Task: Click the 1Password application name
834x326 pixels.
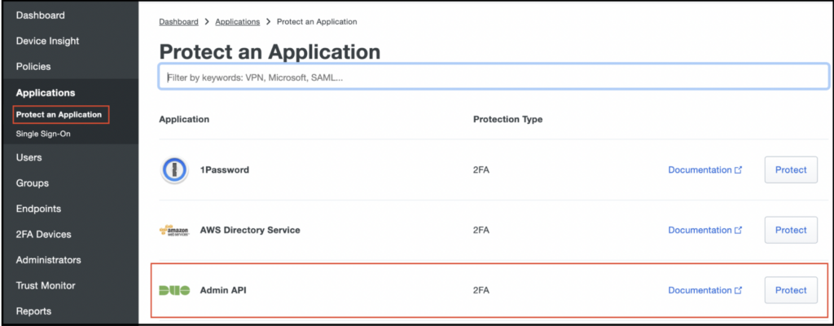Action: click(x=225, y=170)
